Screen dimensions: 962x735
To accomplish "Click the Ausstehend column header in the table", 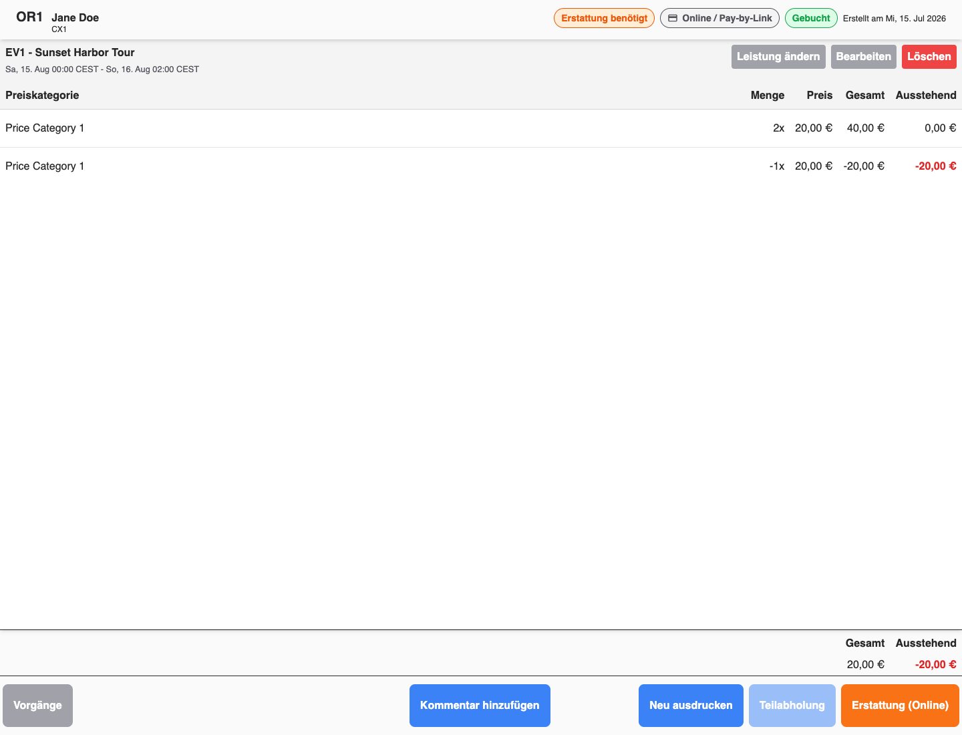I will tap(926, 96).
